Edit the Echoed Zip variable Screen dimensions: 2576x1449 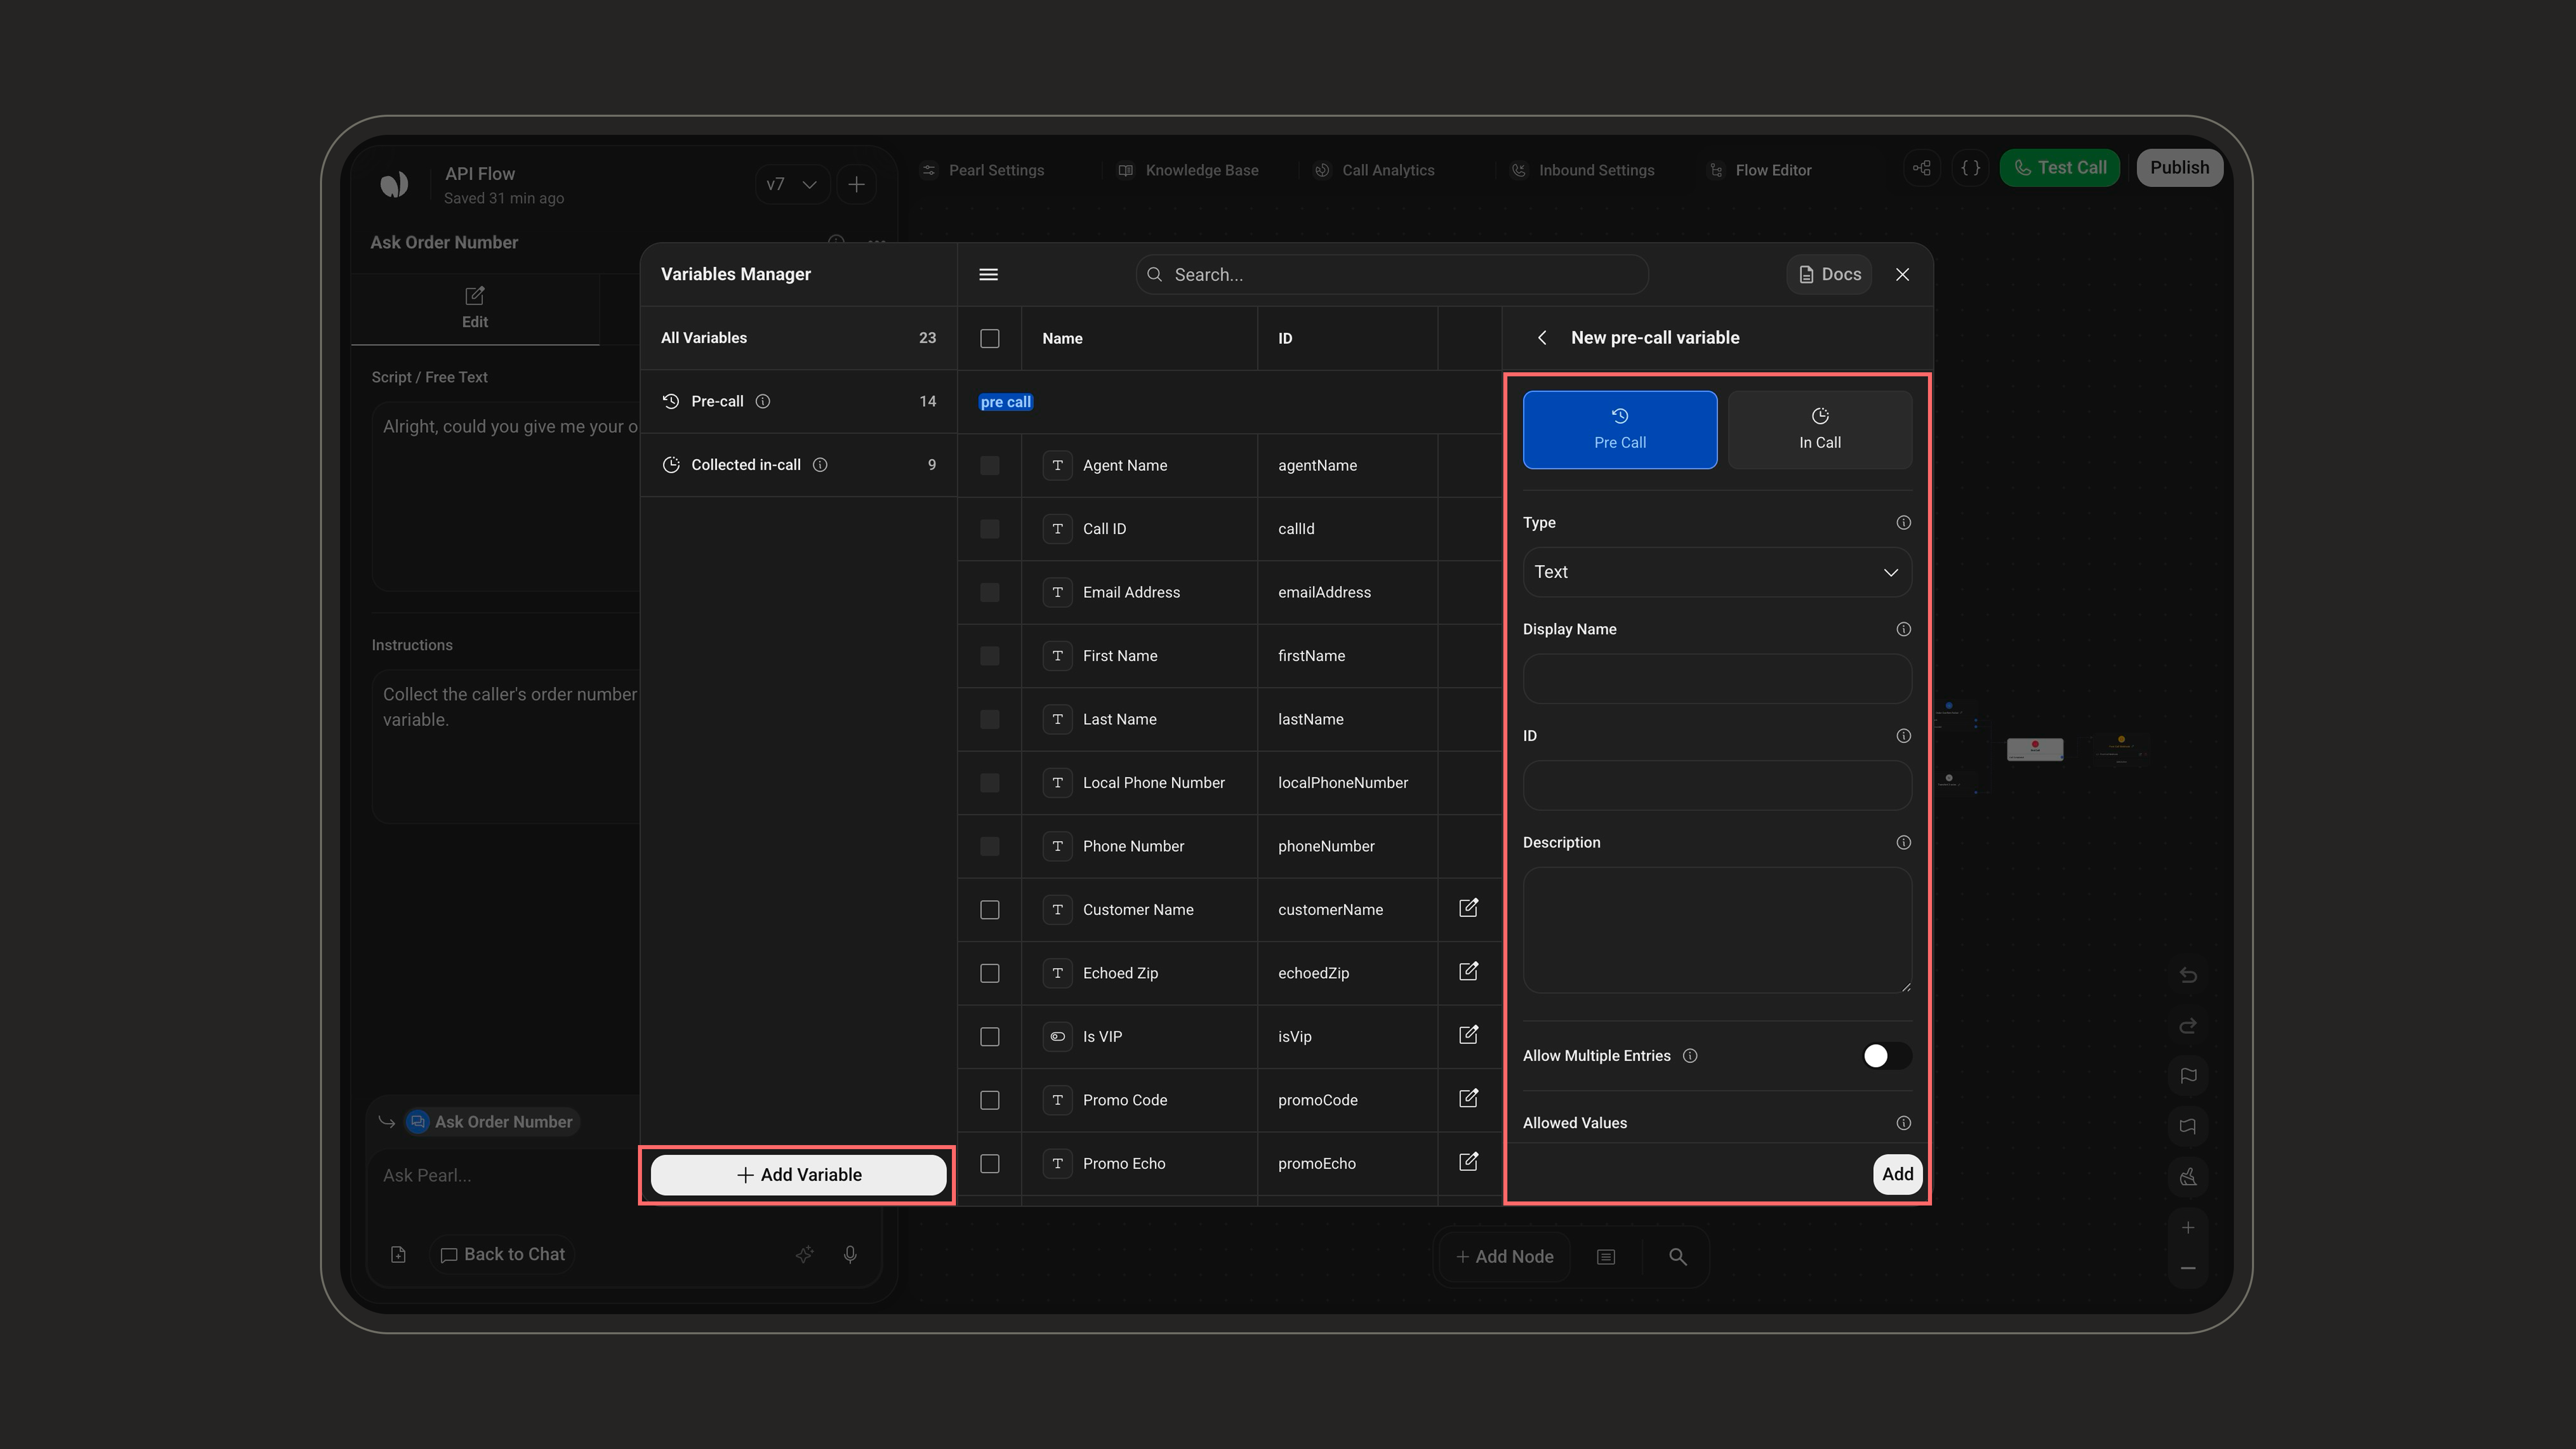pyautogui.click(x=1468, y=971)
